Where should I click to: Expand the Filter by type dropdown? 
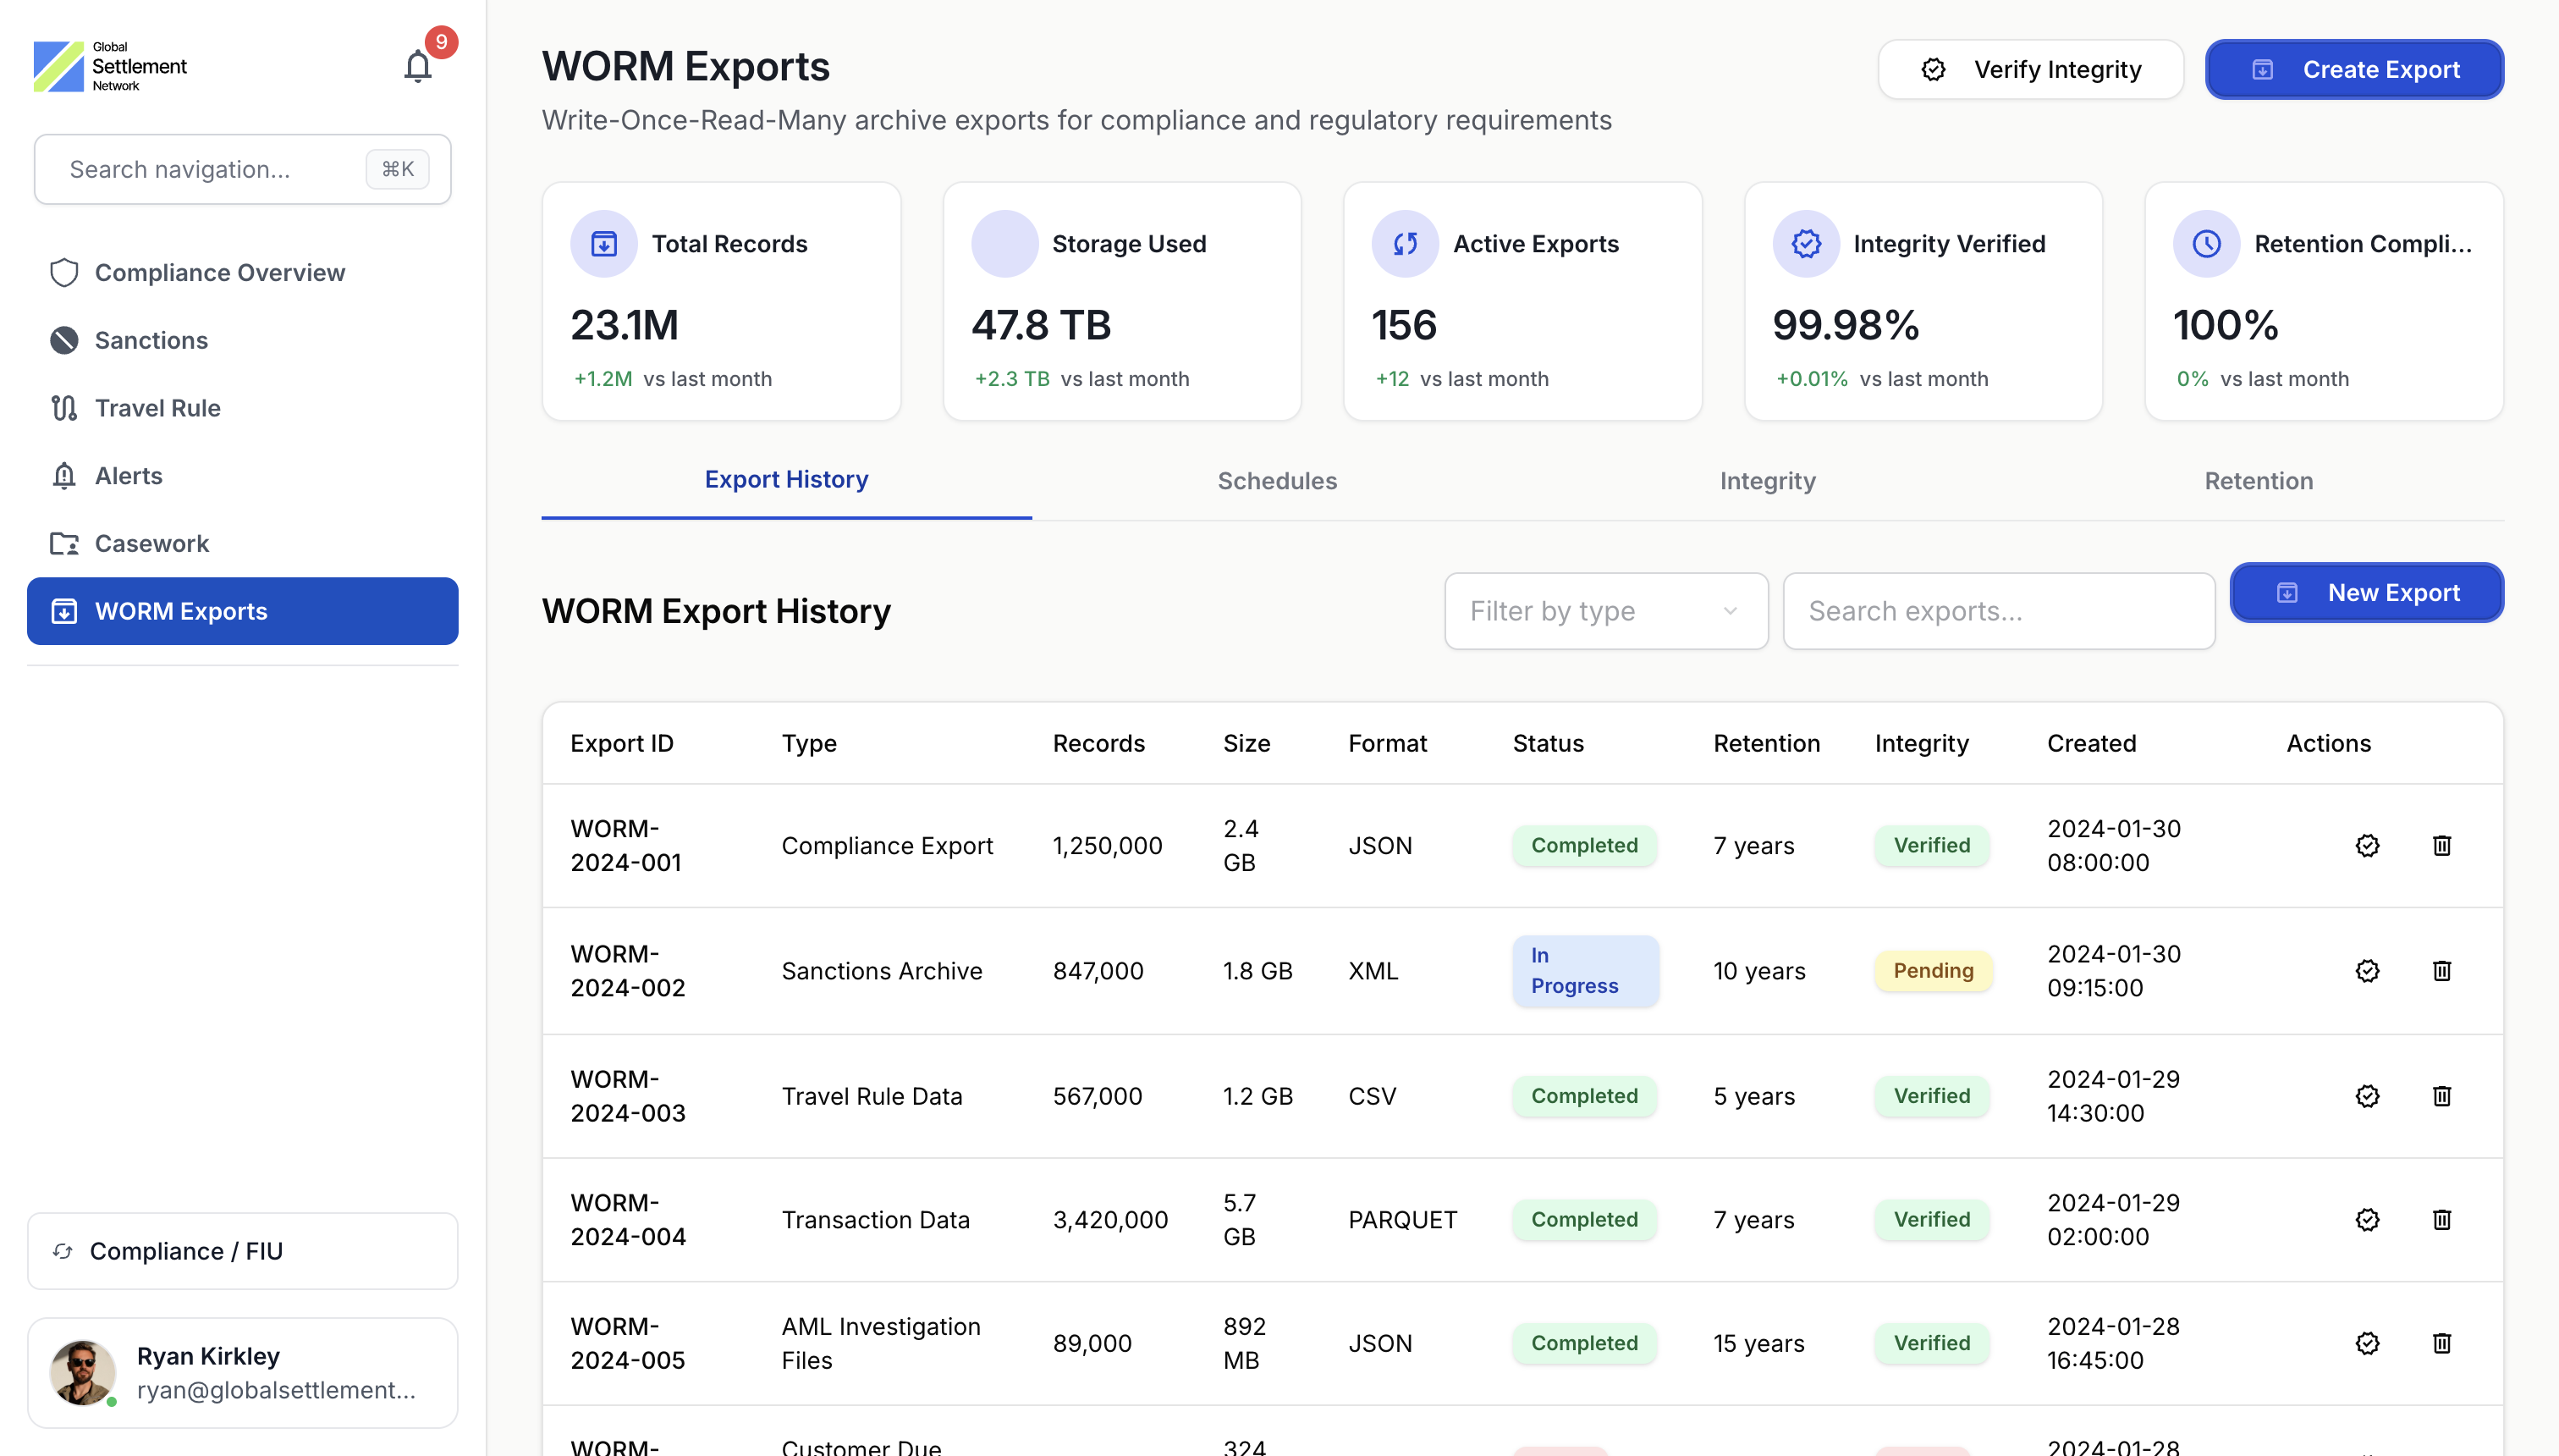point(1605,611)
